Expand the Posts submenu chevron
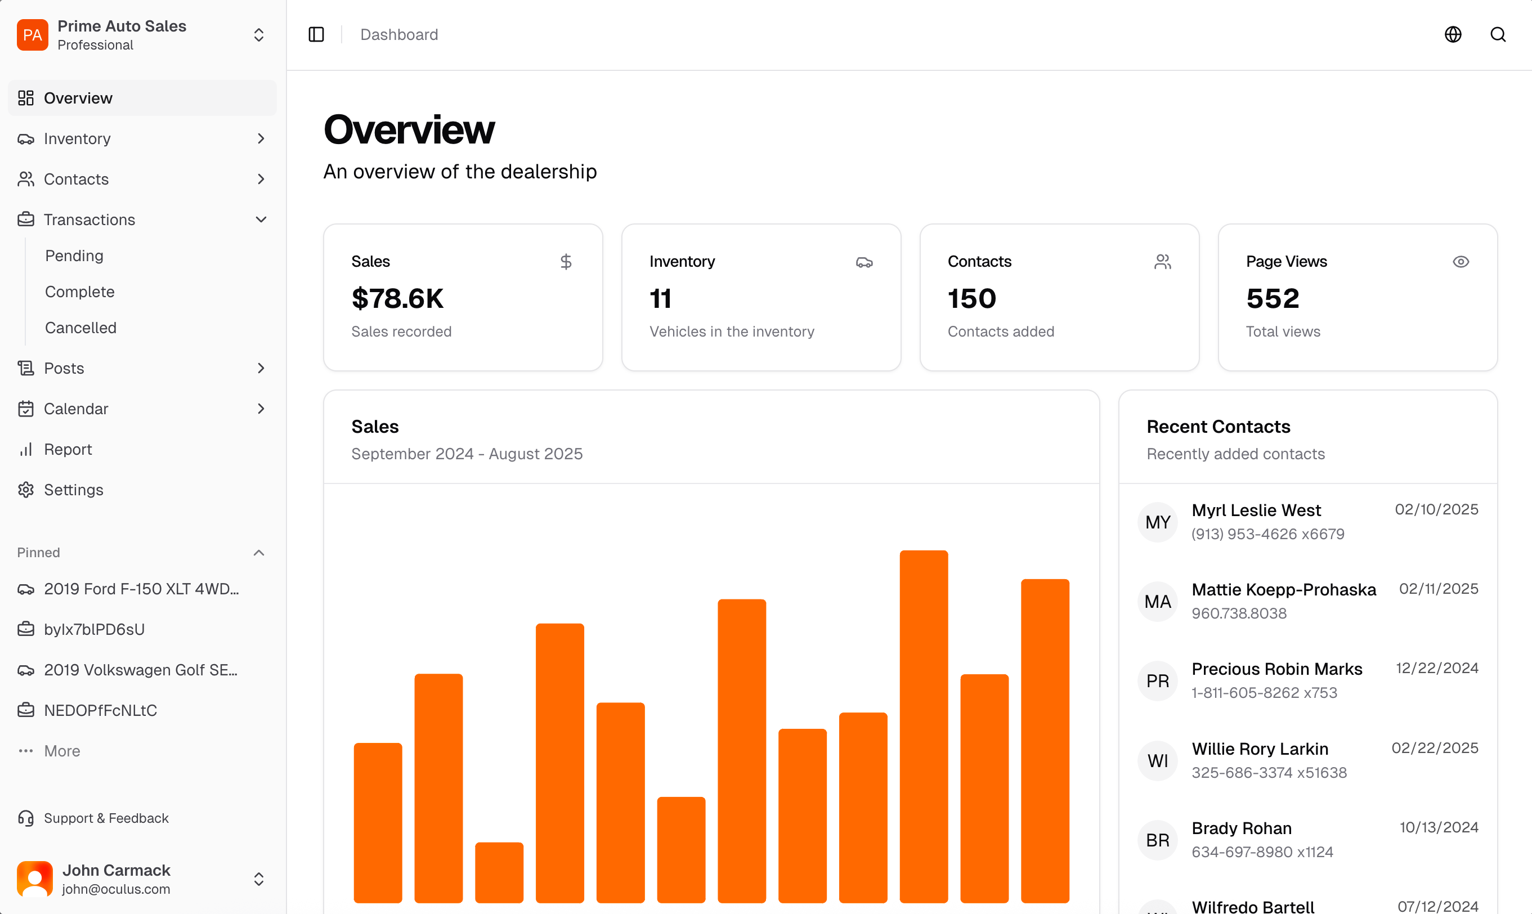The height and width of the screenshot is (914, 1532). click(261, 368)
